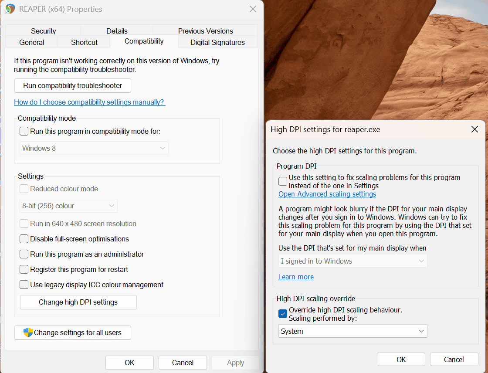Enable Run this program in compatibility mode
The width and height of the screenshot is (488, 373).
[x=24, y=131]
